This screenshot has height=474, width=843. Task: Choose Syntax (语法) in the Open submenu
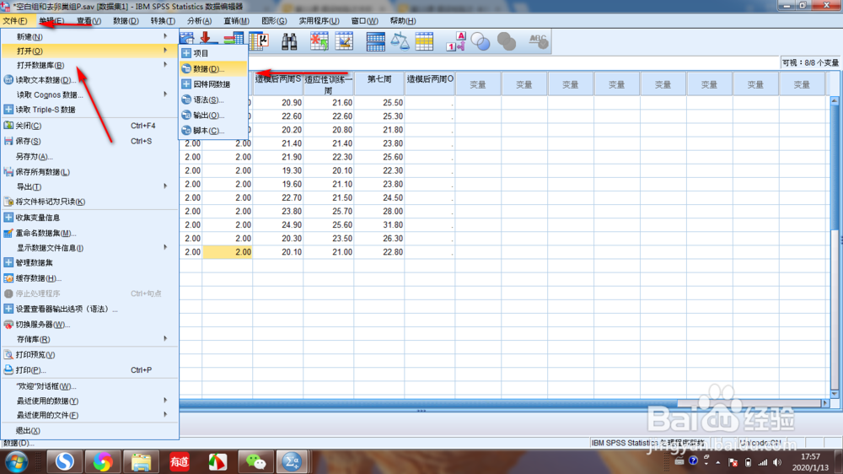pyautogui.click(x=213, y=100)
